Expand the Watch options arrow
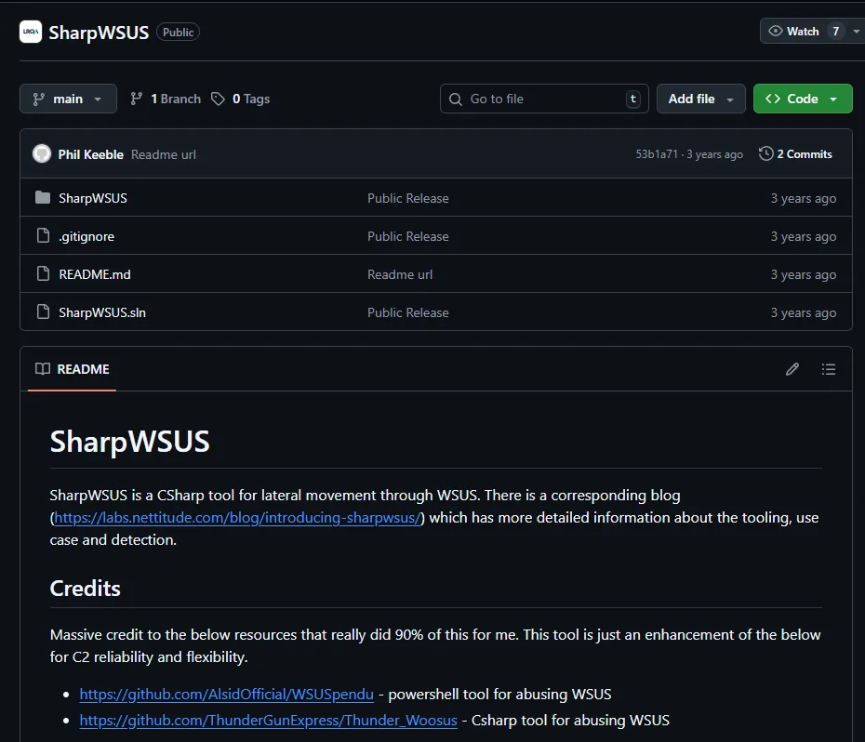 856,32
